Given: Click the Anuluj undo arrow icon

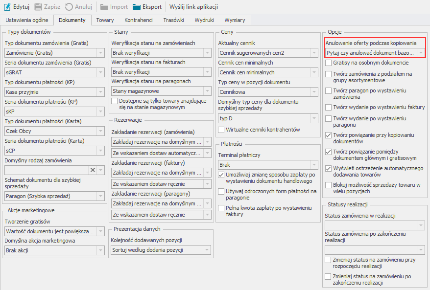Looking at the screenshot, I should (x=70, y=7).
